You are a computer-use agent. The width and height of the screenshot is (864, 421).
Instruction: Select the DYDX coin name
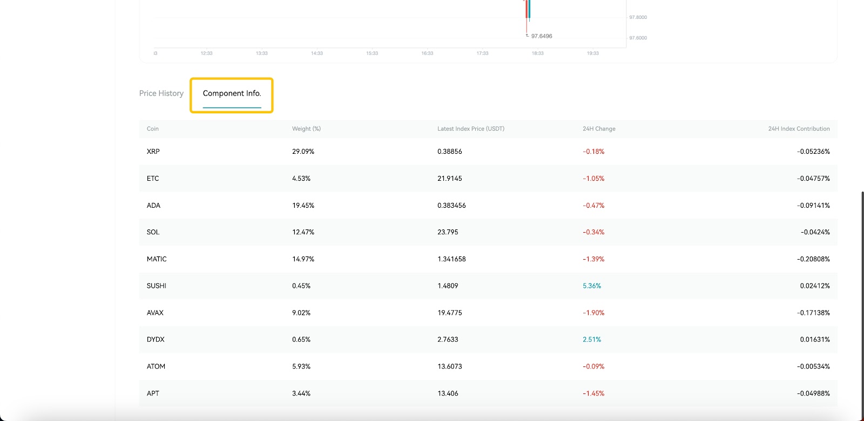pos(156,339)
